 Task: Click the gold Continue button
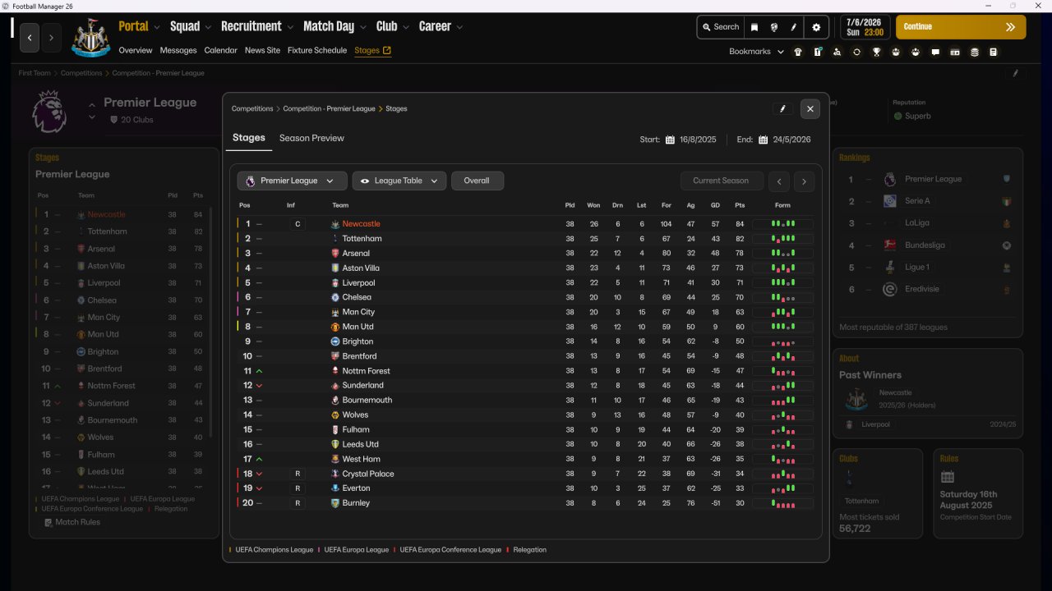961,27
